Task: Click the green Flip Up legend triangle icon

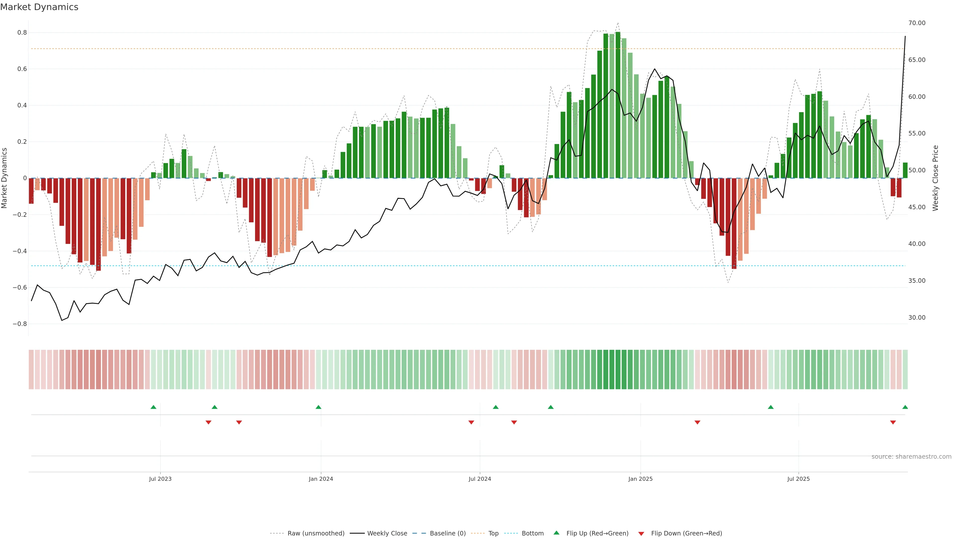Action: [557, 533]
